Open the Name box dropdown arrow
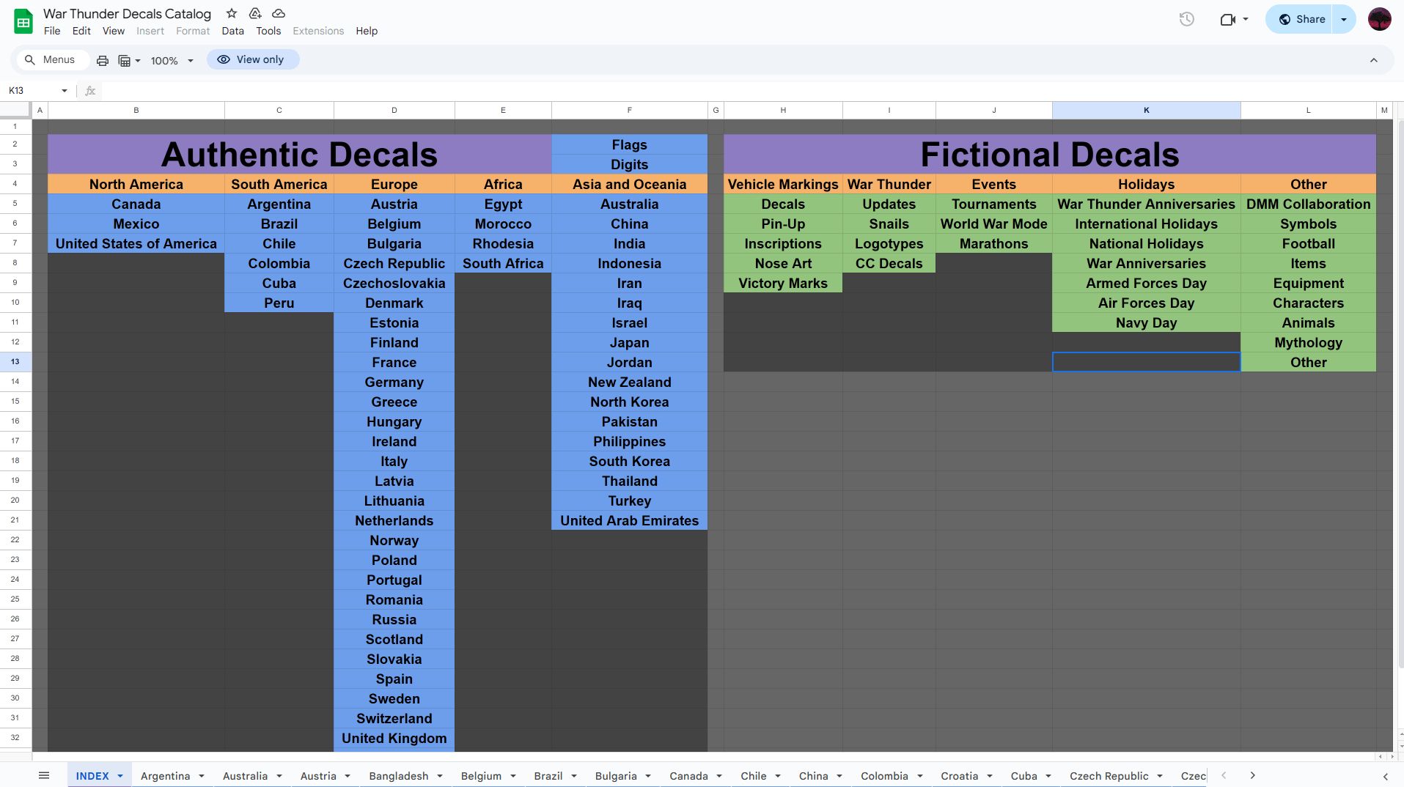1404x787 pixels. [65, 91]
